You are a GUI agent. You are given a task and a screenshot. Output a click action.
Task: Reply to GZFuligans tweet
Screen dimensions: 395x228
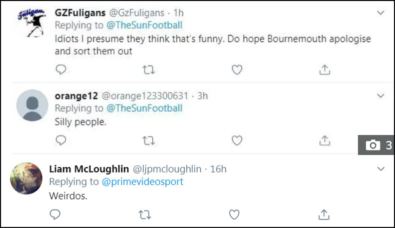pos(61,69)
